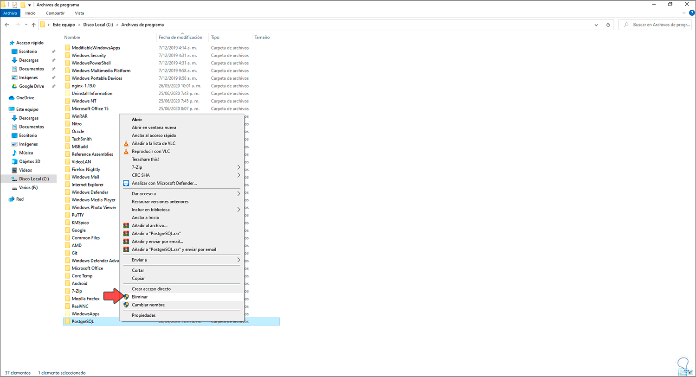Click the Acceso rápido star icon
696x377 pixels.
coord(12,43)
